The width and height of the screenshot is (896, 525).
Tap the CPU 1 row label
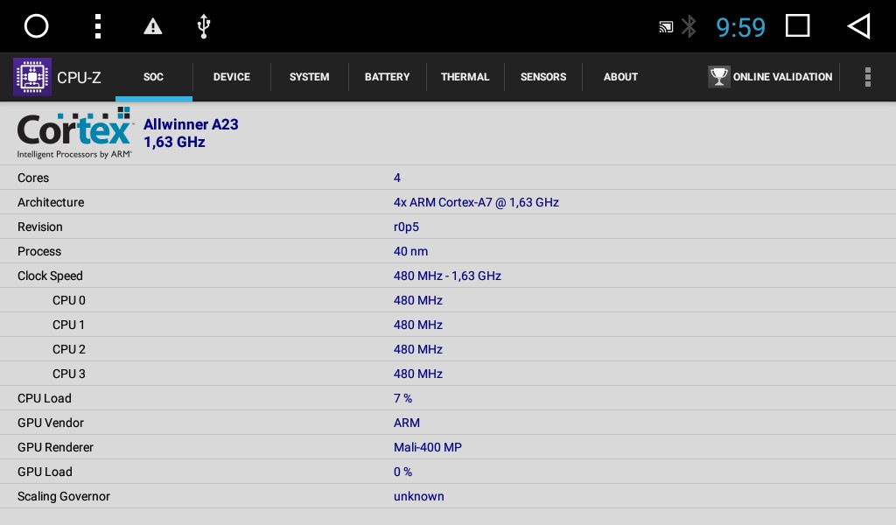[x=68, y=325]
